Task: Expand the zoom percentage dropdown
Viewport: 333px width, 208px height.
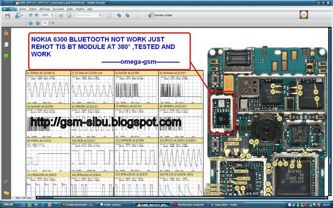Action: pyautogui.click(x=52, y=15)
